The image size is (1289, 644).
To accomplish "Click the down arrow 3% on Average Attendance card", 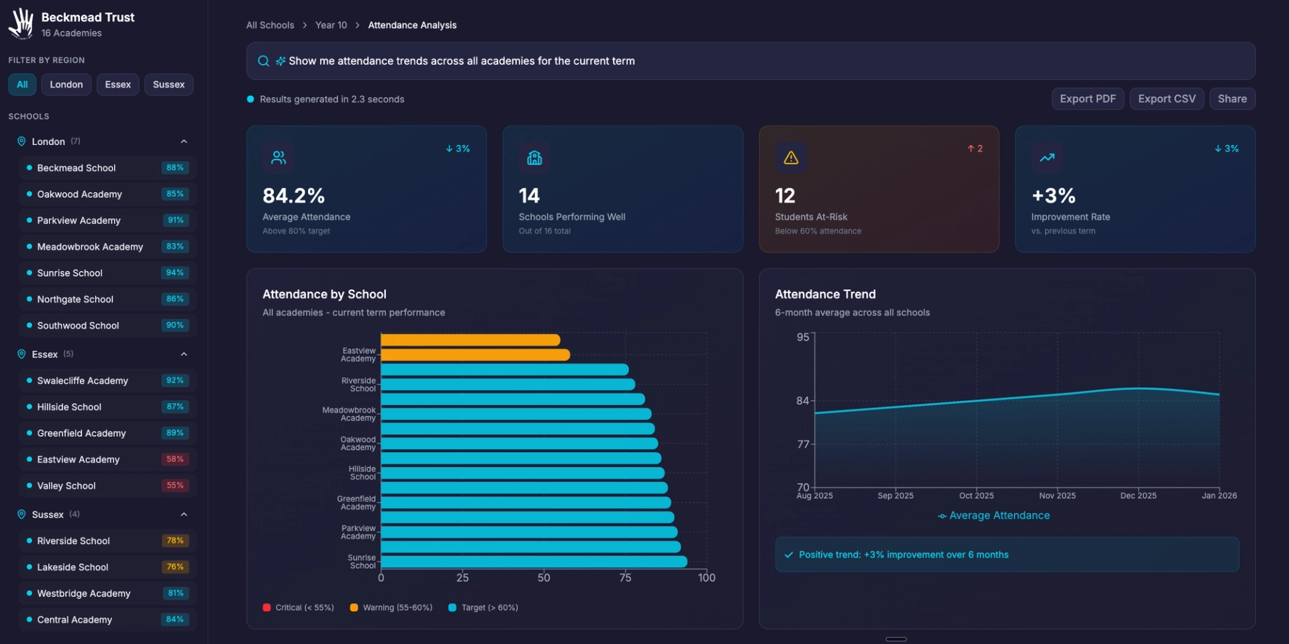I will (458, 149).
